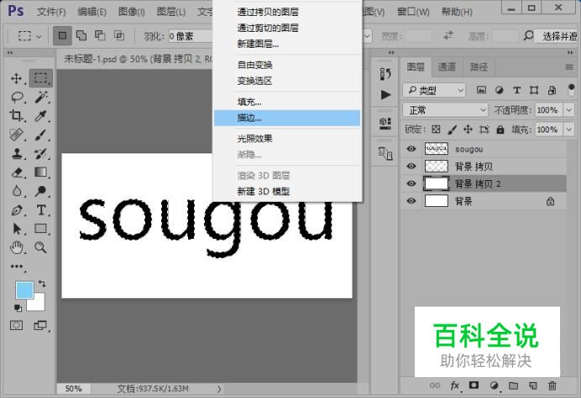This screenshot has width=581, height=398.
Task: Open the Edit Toolbar three-dots menu
Action: tap(17, 266)
